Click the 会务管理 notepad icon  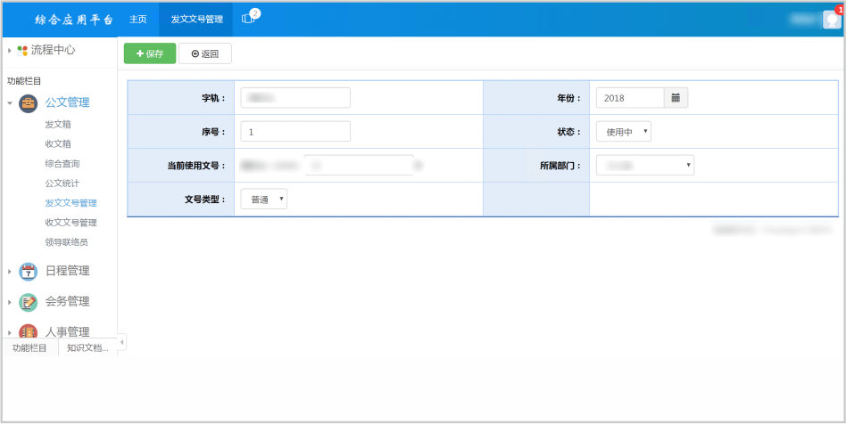pyautogui.click(x=28, y=302)
